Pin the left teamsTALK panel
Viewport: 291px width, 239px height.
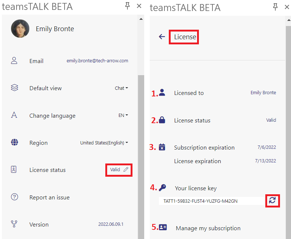click(x=128, y=5)
